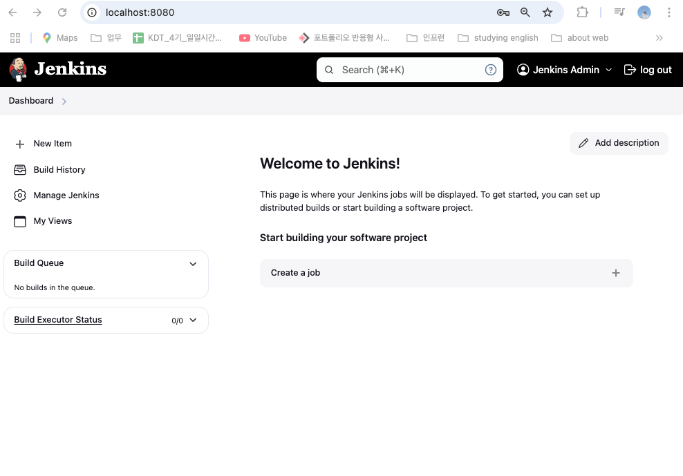Screen dimensions: 683x476
Task: Bookmark this page with the star icon
Action: [x=548, y=12]
